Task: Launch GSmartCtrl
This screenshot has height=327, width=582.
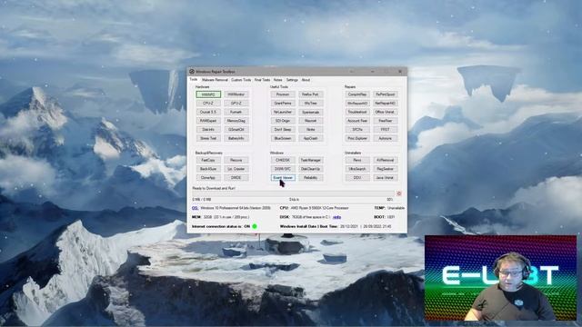Action: (x=236, y=129)
